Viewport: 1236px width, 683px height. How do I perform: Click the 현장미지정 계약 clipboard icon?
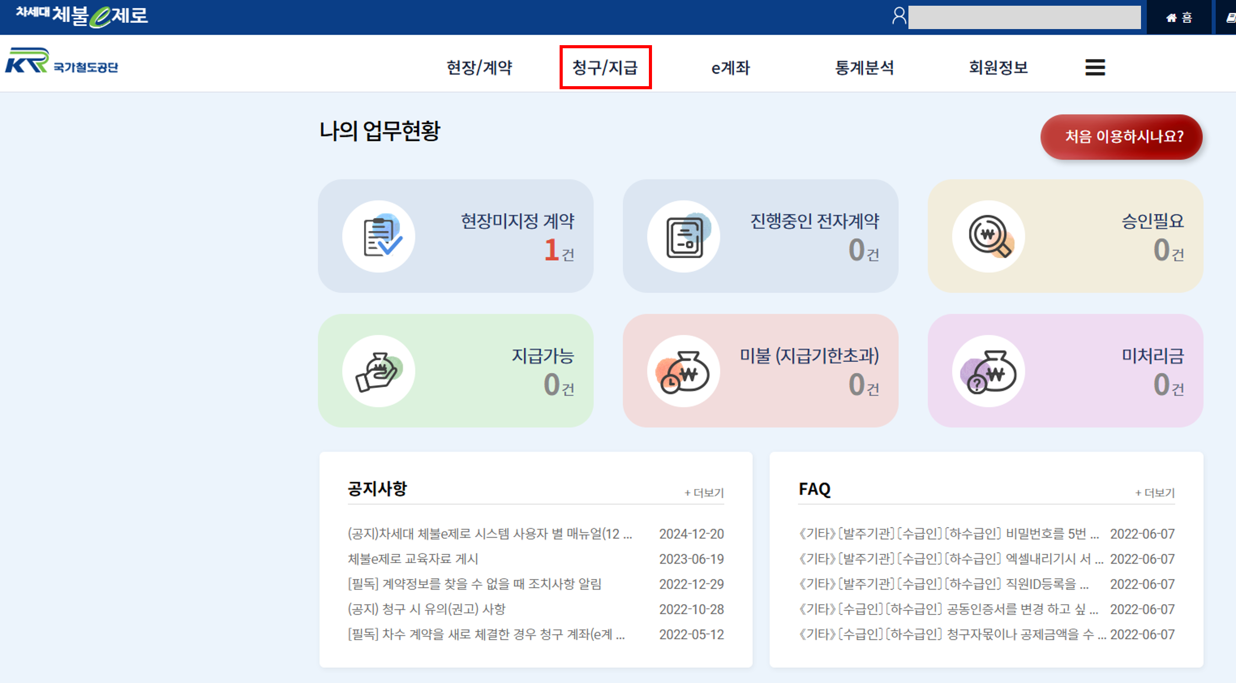[379, 237]
